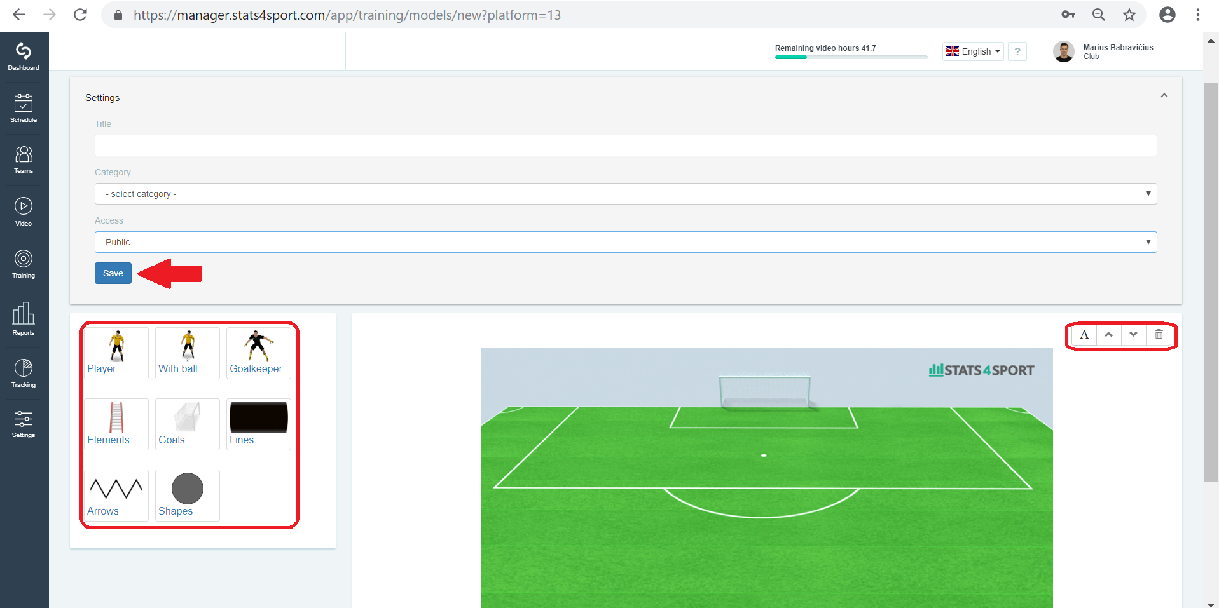Image resolution: width=1219 pixels, height=608 pixels.
Task: Collapse the Settings panel chevron
Action: (1164, 95)
